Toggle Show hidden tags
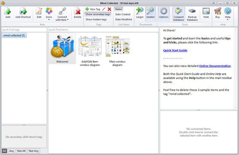The image size is (239, 155). (96, 19)
